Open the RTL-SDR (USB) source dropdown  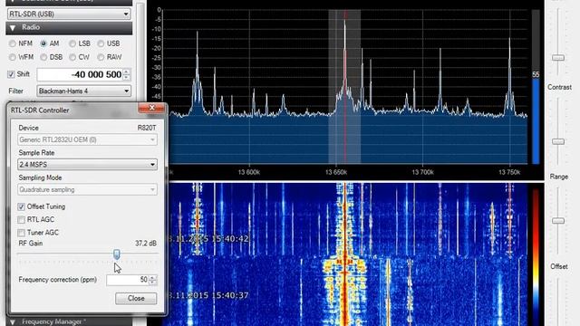coord(69,14)
